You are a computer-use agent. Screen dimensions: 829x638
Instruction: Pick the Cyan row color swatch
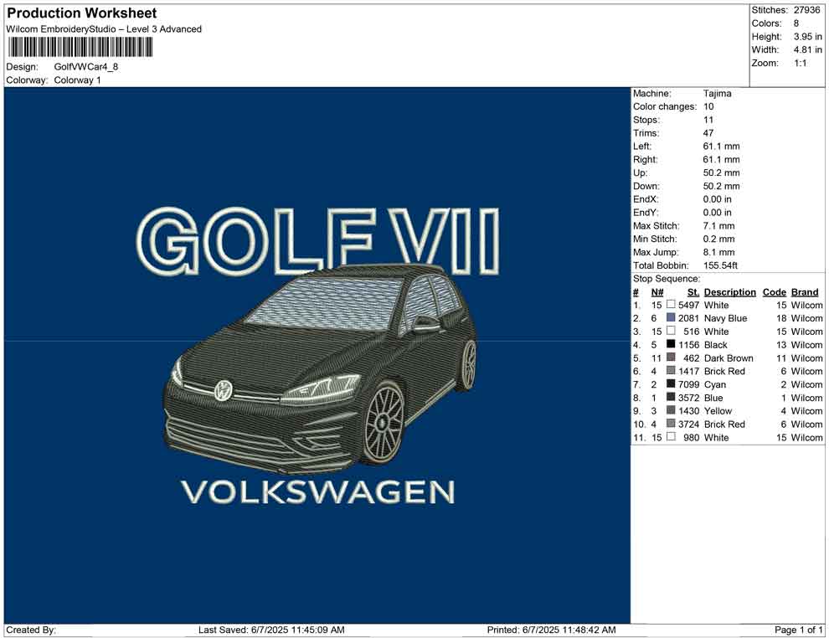coord(671,383)
